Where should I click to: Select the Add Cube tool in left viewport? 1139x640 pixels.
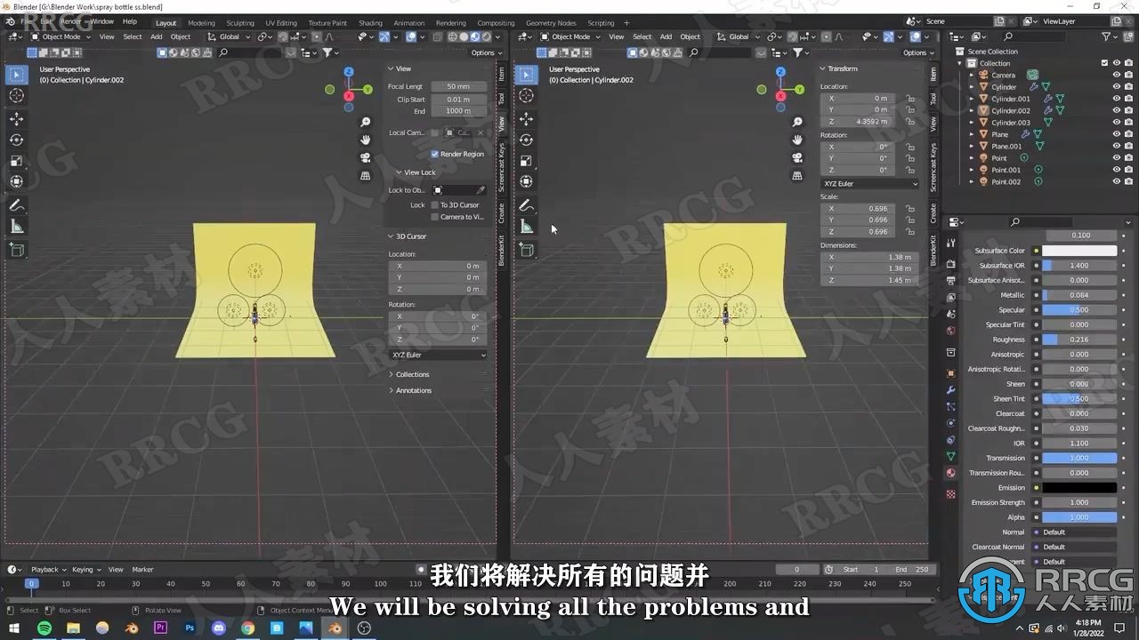coord(17,251)
